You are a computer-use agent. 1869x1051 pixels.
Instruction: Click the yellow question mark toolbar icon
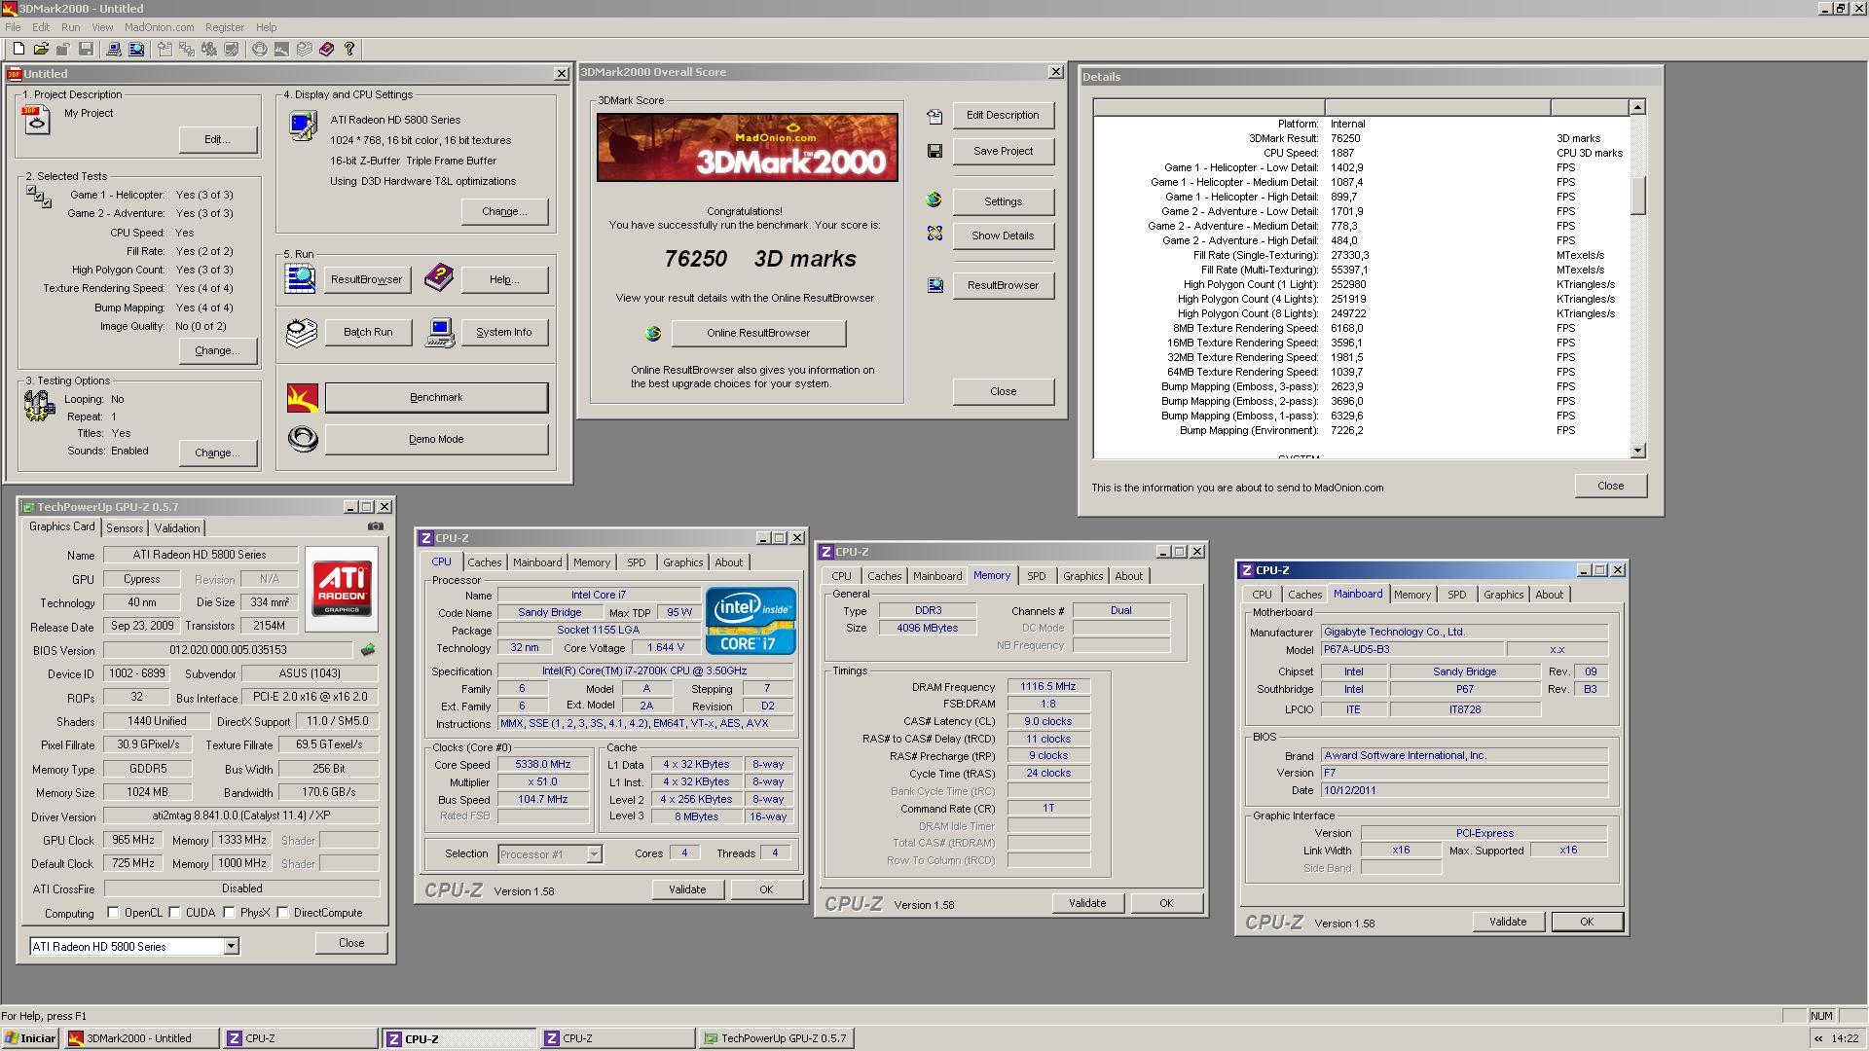click(x=349, y=49)
